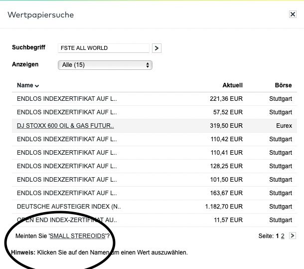Close the Wertpapiersuche dialog
The width and height of the screenshot is (304, 269).
point(293,14)
